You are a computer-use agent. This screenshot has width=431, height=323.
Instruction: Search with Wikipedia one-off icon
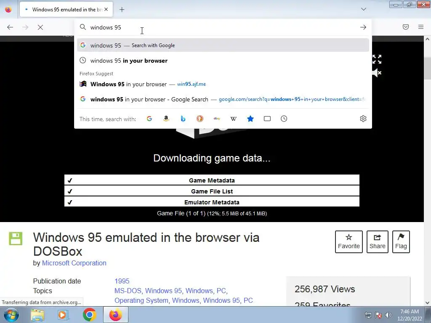tap(234, 119)
